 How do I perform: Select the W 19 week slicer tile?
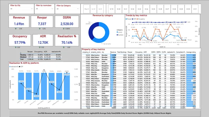click(112, 9)
